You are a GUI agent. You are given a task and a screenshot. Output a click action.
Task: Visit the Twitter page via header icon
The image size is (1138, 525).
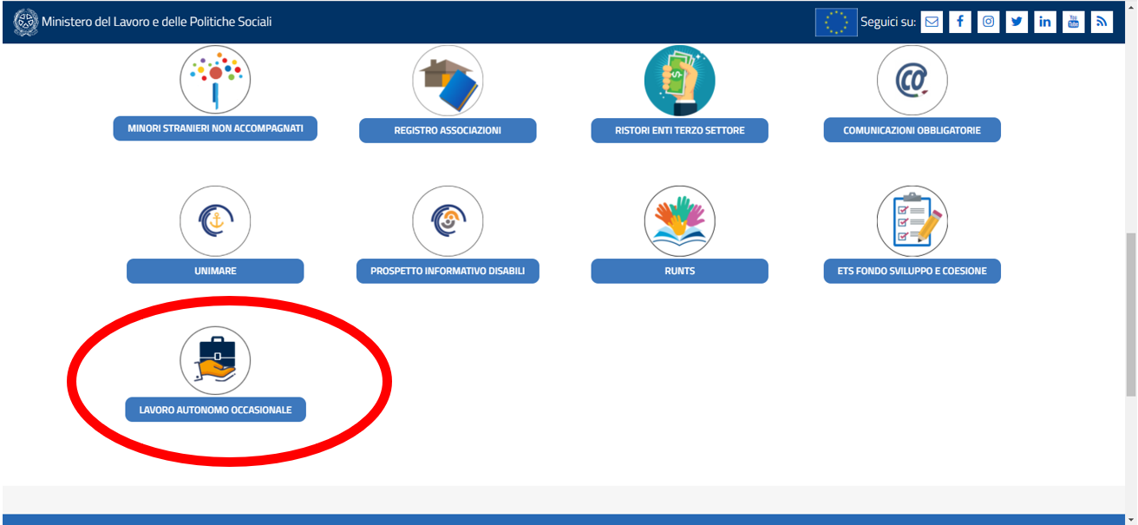pyautogui.click(x=1017, y=22)
